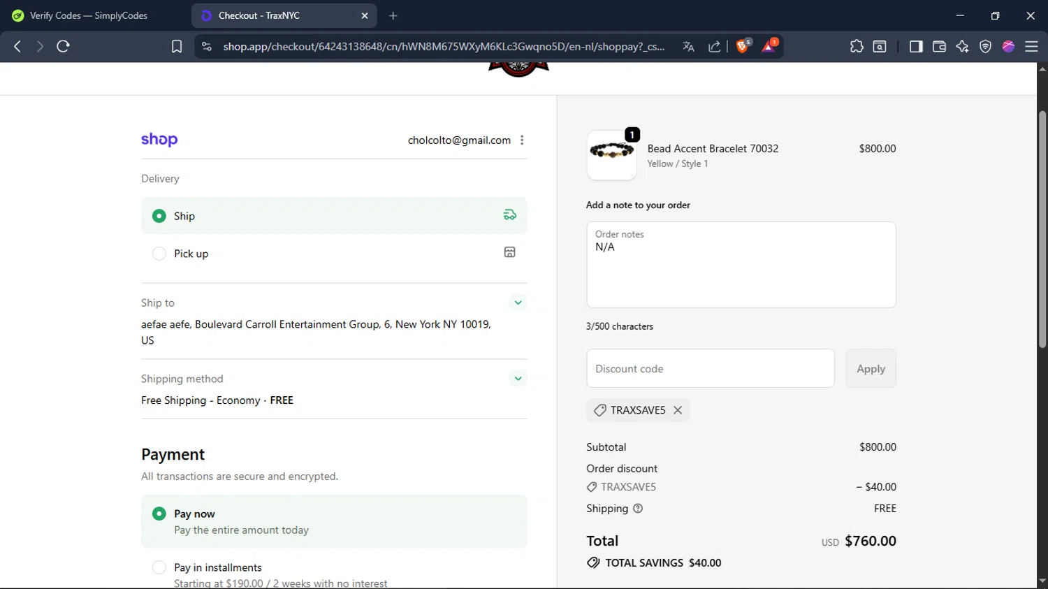Select the Pick up delivery option
Screen dimensions: 1048x589
[334, 254]
